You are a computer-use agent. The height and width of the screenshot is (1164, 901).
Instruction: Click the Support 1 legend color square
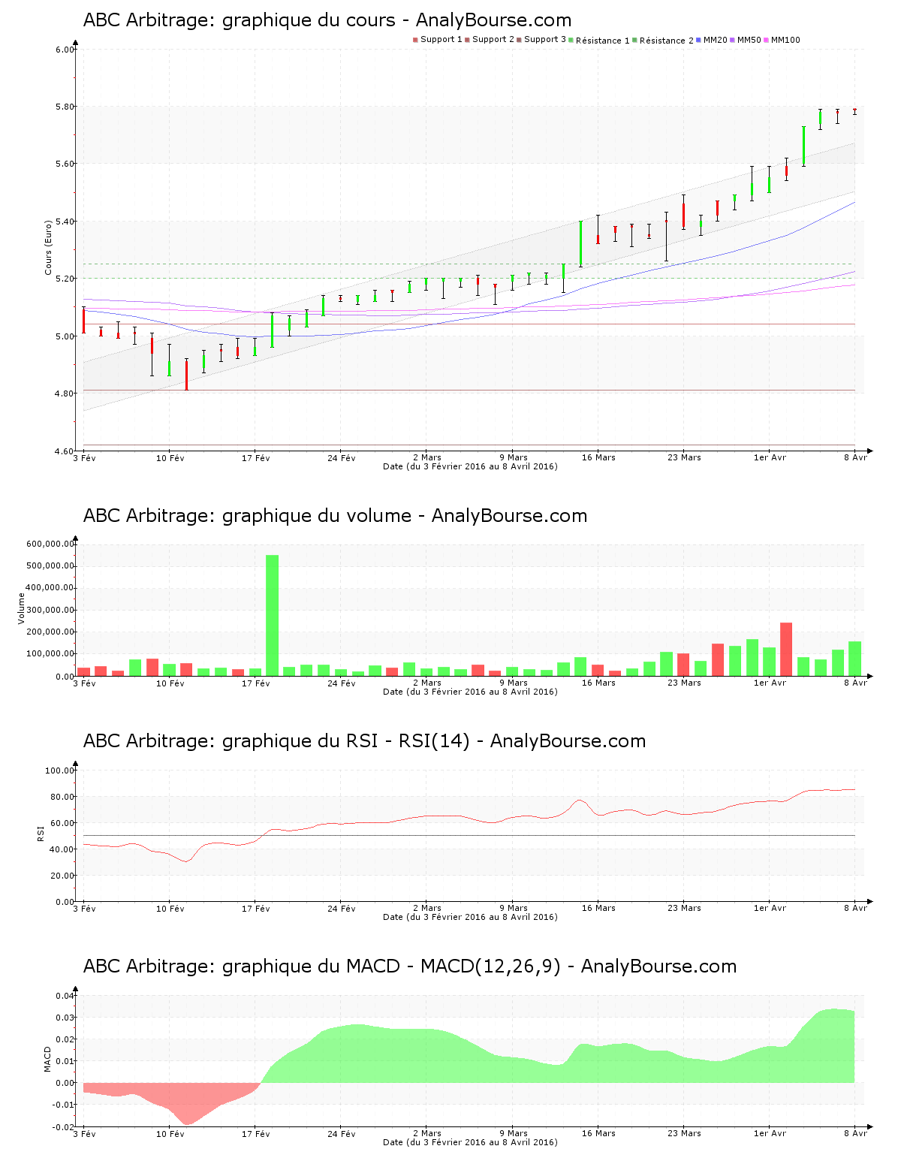(x=415, y=40)
